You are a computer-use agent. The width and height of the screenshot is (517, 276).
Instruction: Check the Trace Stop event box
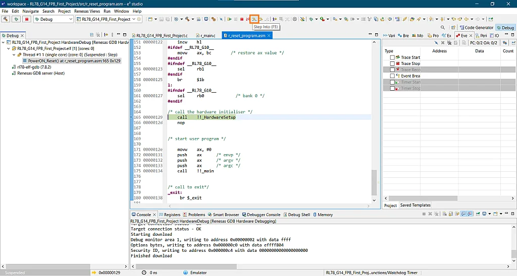pos(392,64)
